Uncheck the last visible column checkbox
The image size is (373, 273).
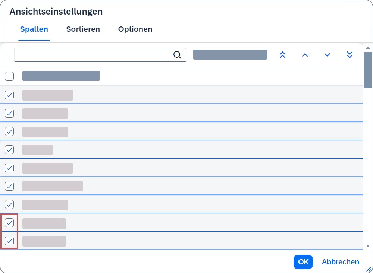9,241
